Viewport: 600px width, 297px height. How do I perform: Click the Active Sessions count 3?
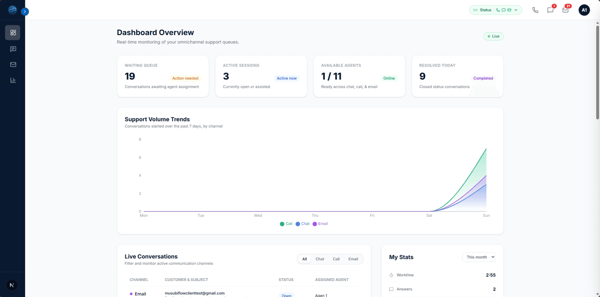click(226, 76)
